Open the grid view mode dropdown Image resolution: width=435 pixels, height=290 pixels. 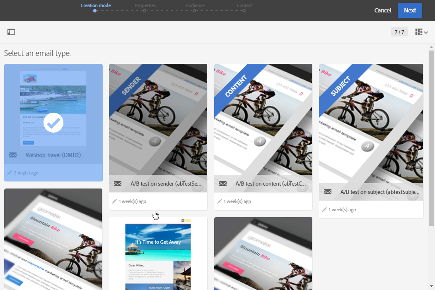[x=421, y=32]
